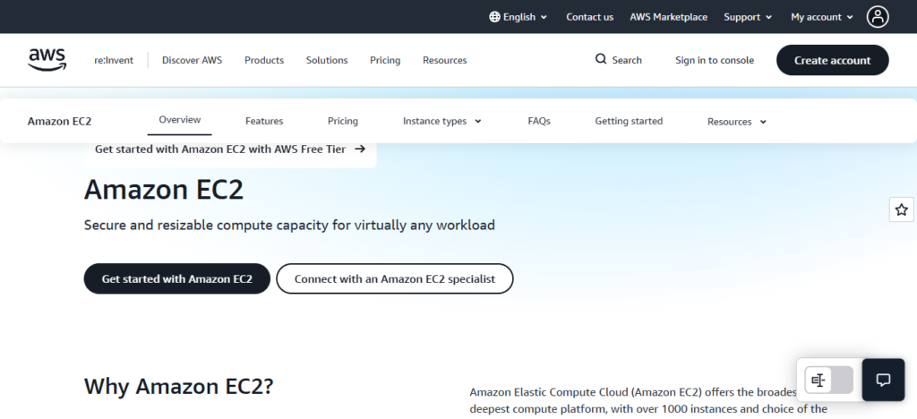Click the globe language icon
Image resolution: width=917 pixels, height=419 pixels.
tap(494, 17)
